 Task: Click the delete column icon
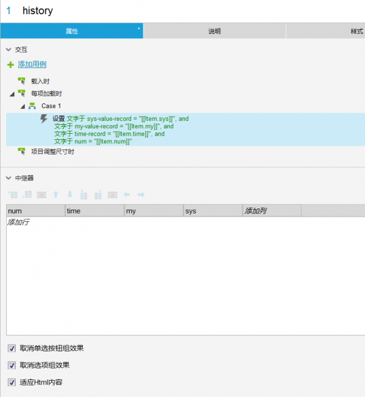pos(113,195)
